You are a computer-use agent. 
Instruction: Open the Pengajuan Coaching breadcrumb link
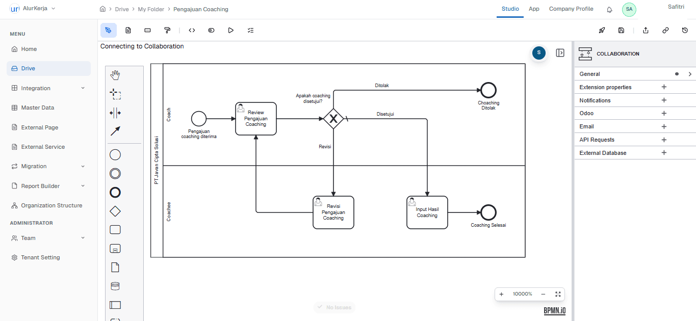(199, 9)
